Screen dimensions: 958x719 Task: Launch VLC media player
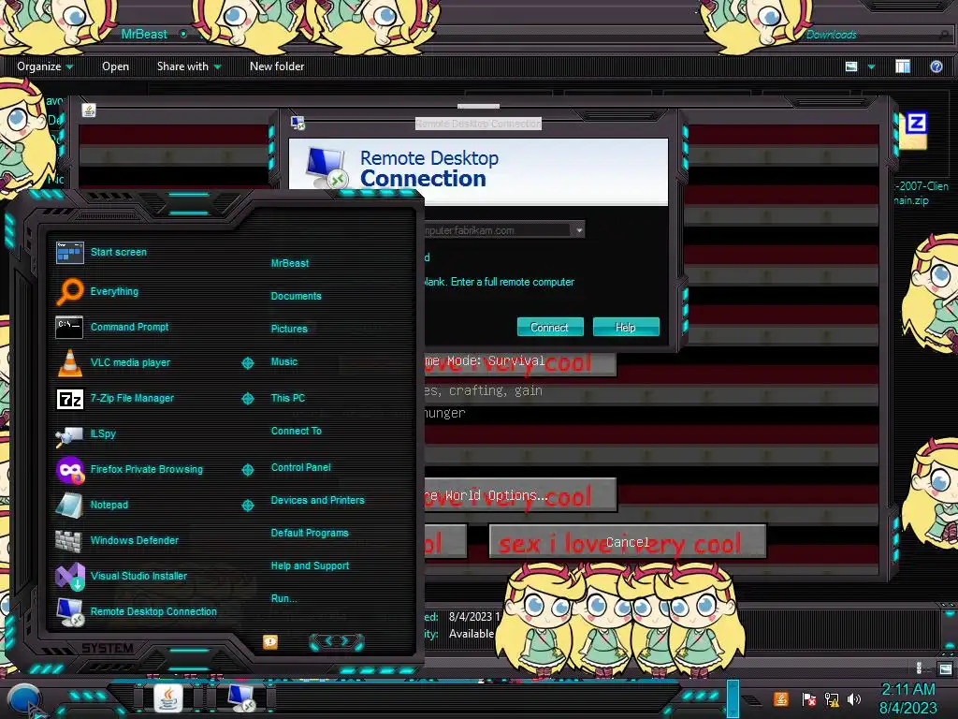coord(113,362)
